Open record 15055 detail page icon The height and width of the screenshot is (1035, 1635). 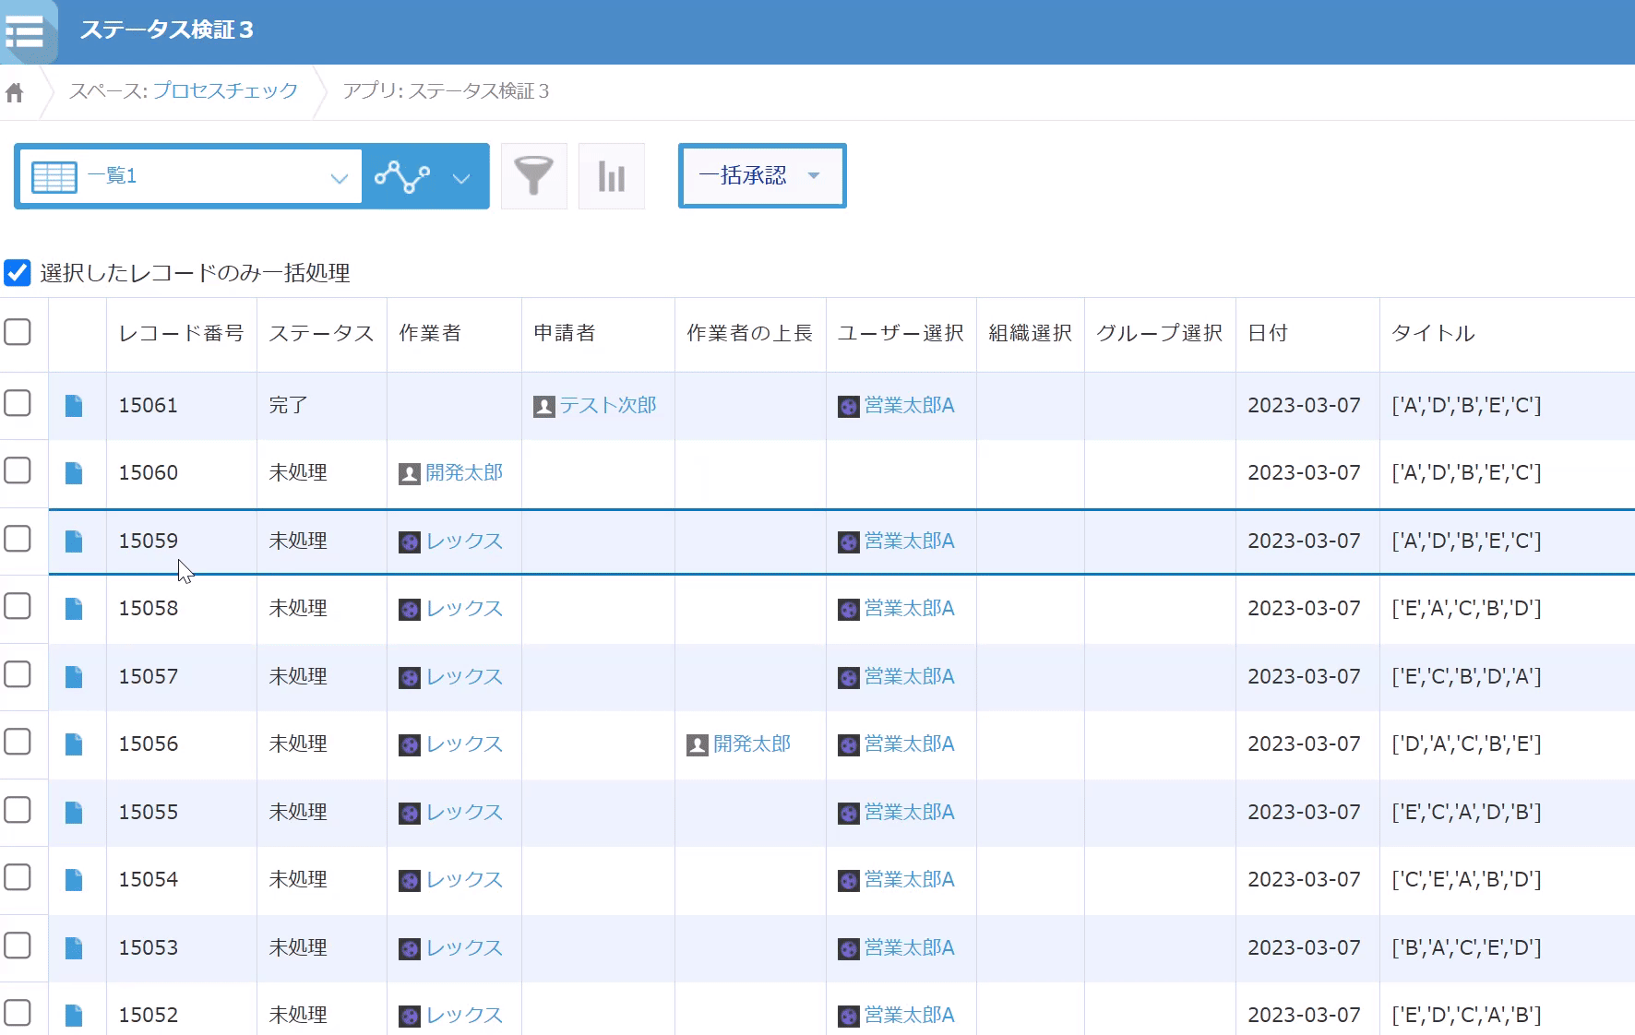[74, 813]
